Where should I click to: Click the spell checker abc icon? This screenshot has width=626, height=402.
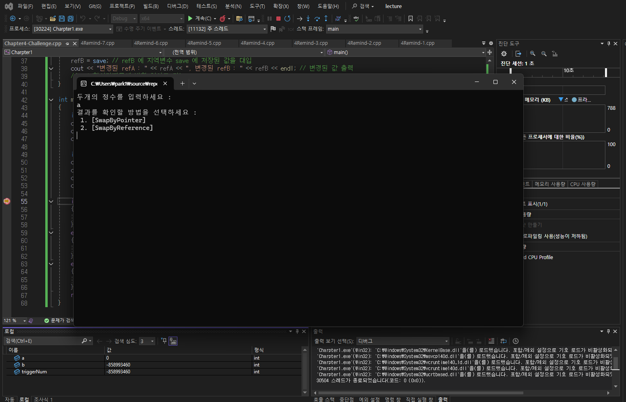coord(356,19)
